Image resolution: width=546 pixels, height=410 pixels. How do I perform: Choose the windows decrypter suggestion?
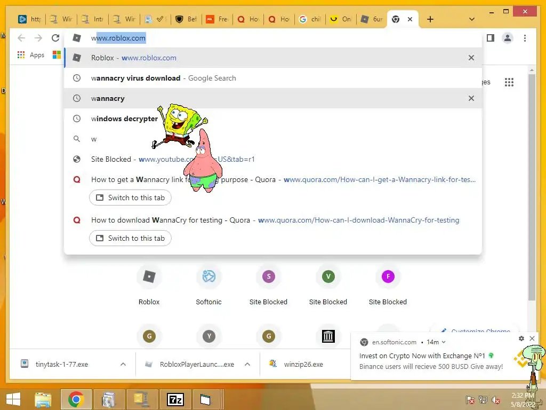(274, 119)
